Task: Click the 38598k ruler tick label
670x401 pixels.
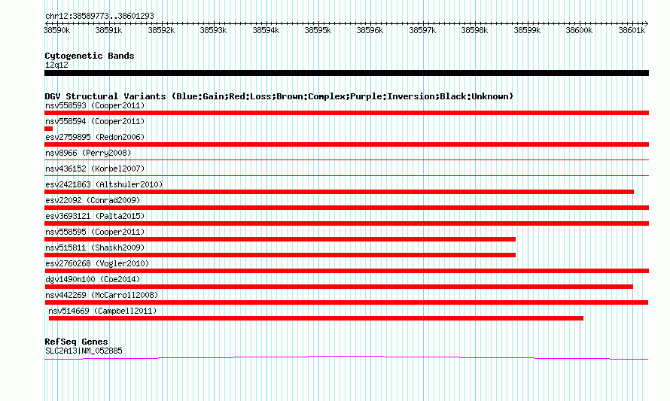Action: [474, 30]
